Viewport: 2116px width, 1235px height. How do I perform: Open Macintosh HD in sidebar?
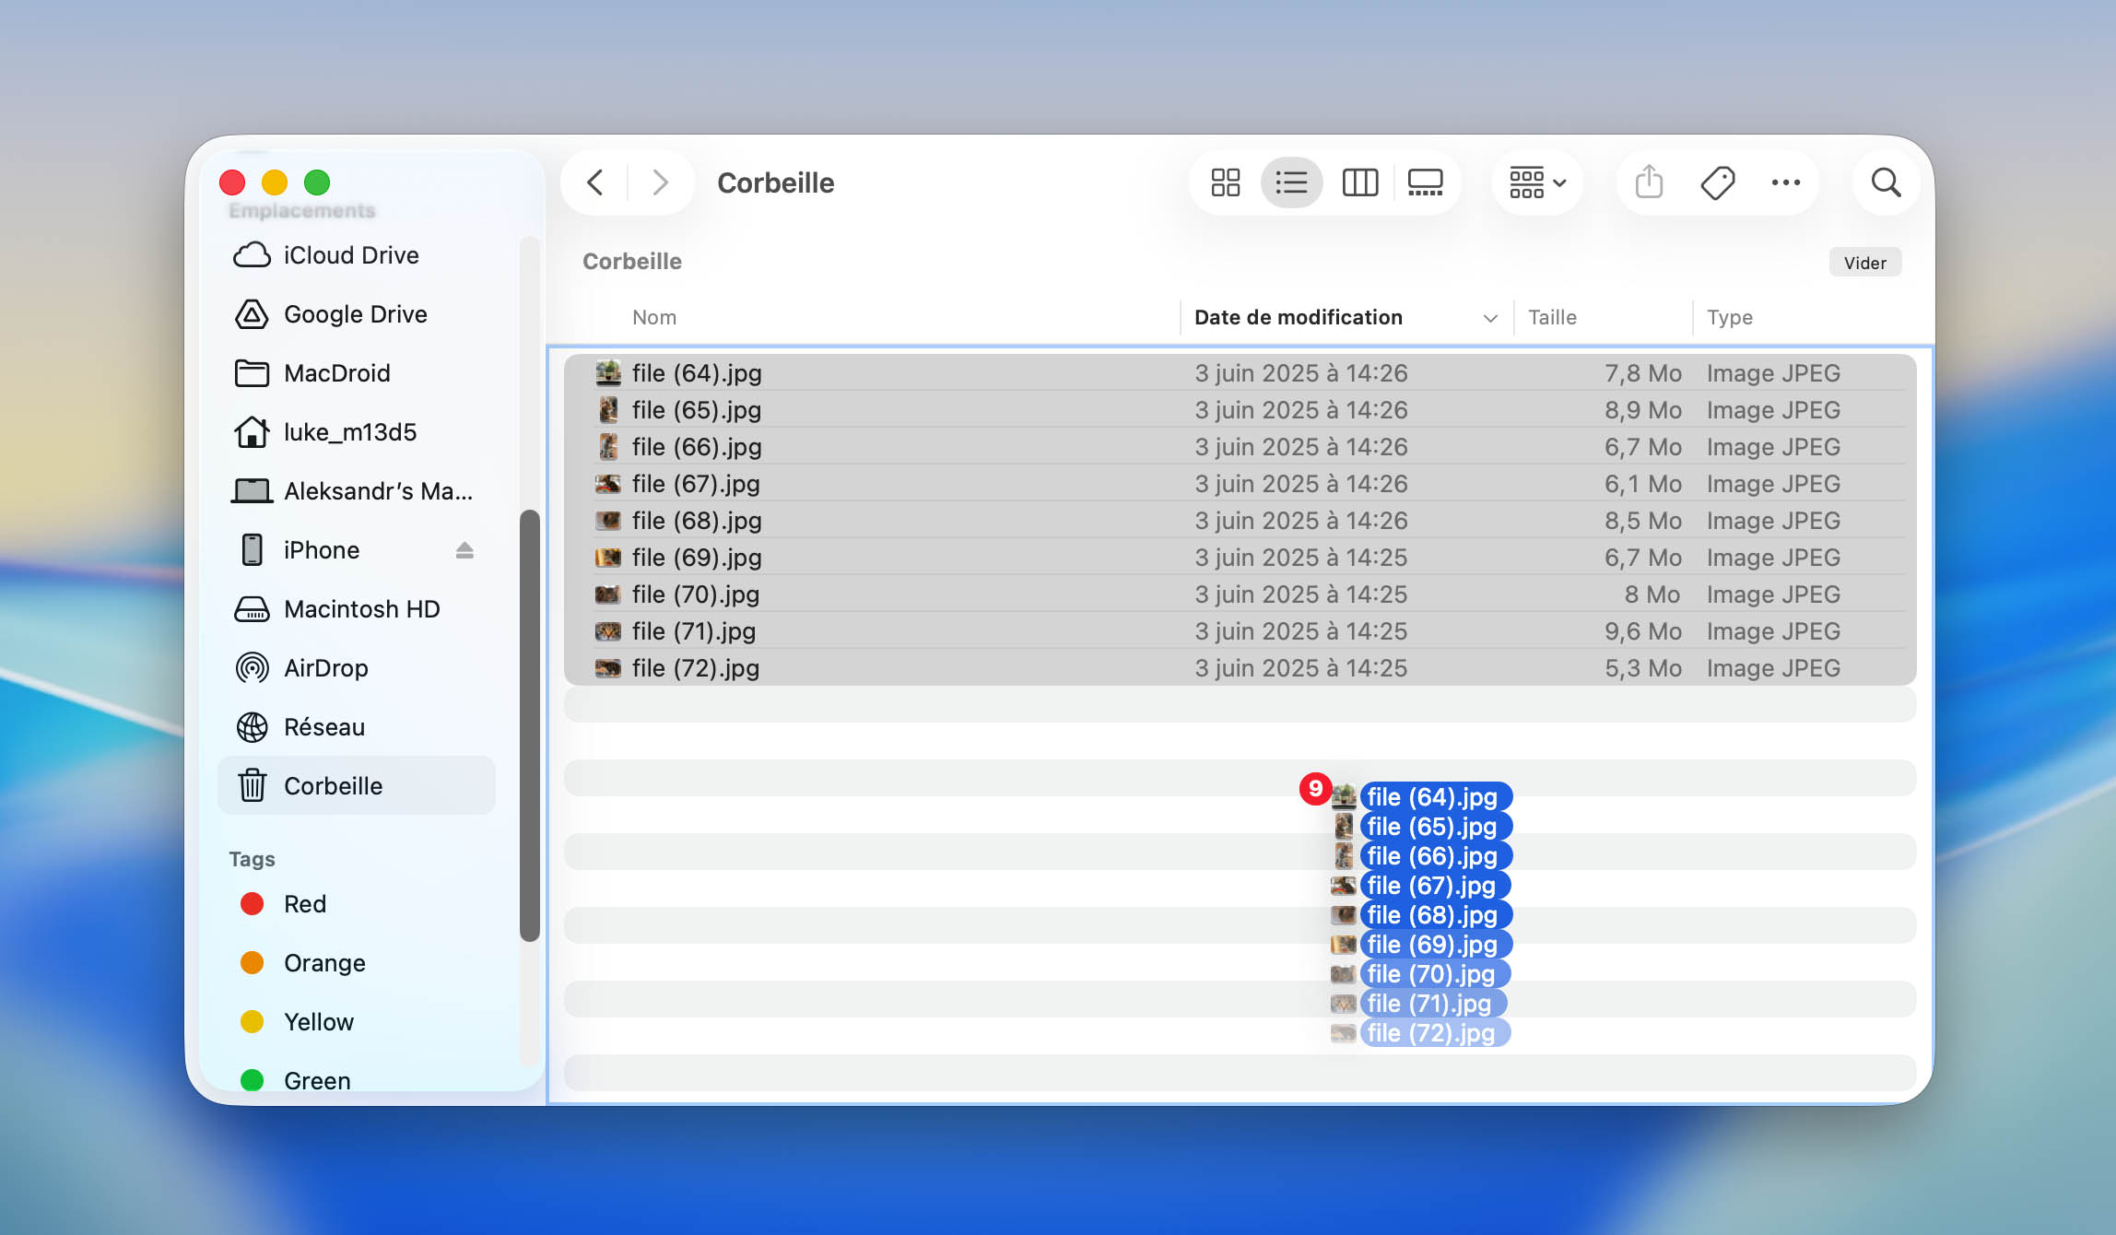356,609
